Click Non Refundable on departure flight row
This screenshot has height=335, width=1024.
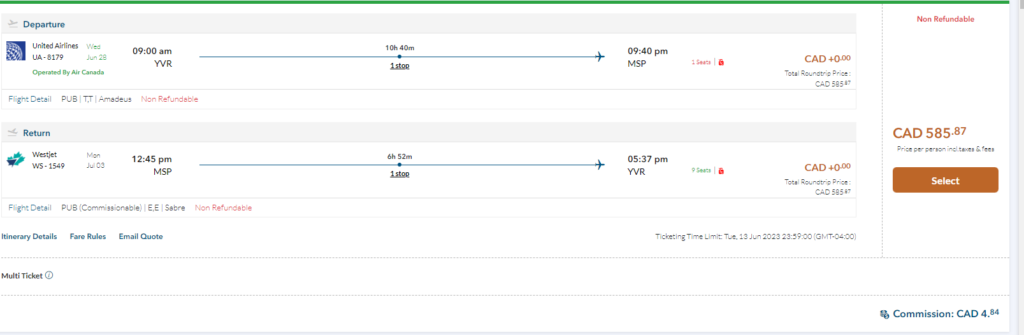169,99
